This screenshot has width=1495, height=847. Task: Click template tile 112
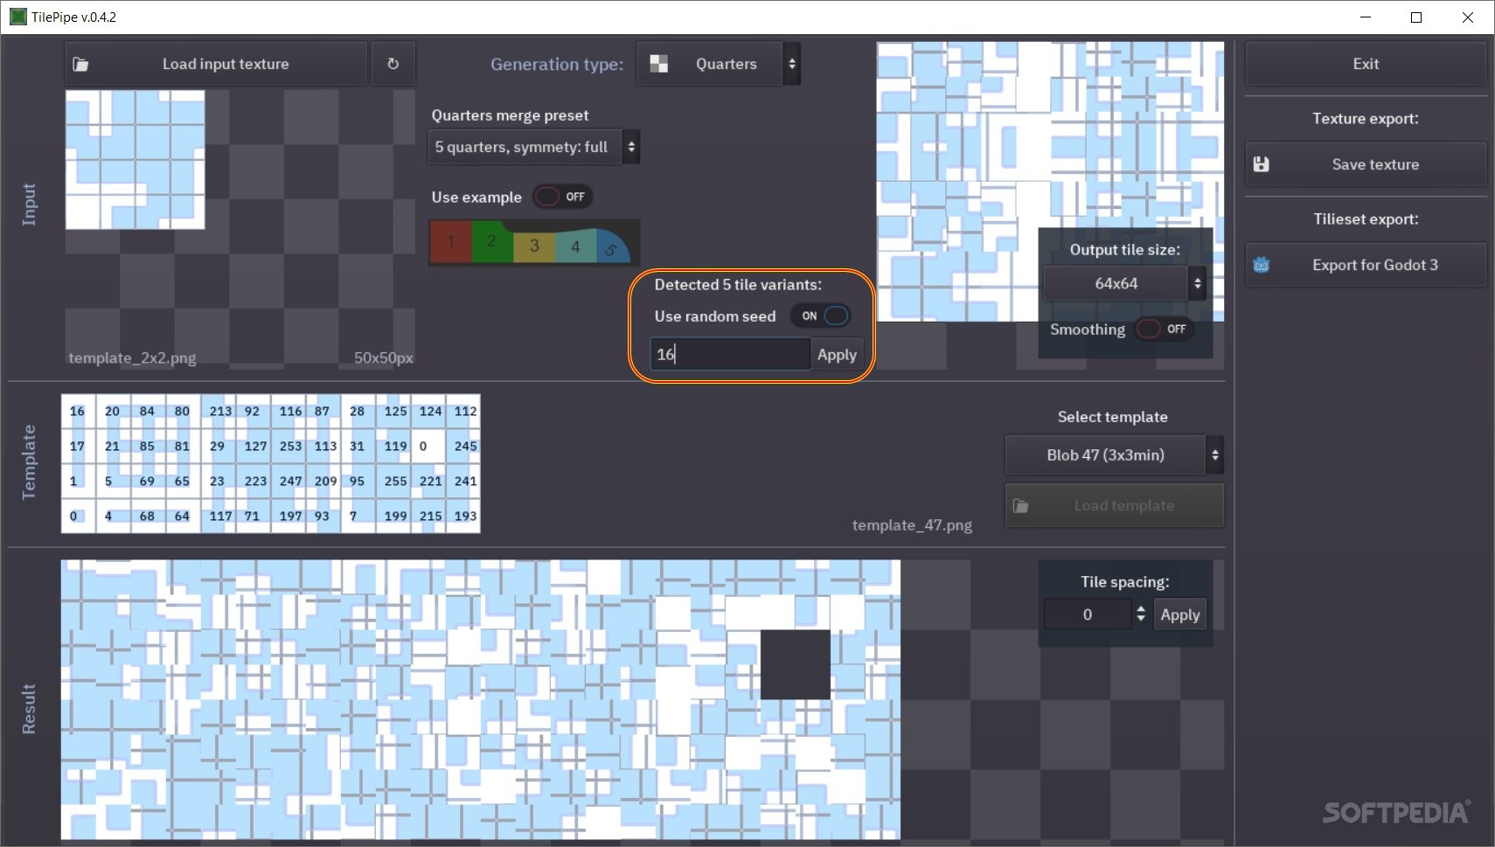point(463,412)
